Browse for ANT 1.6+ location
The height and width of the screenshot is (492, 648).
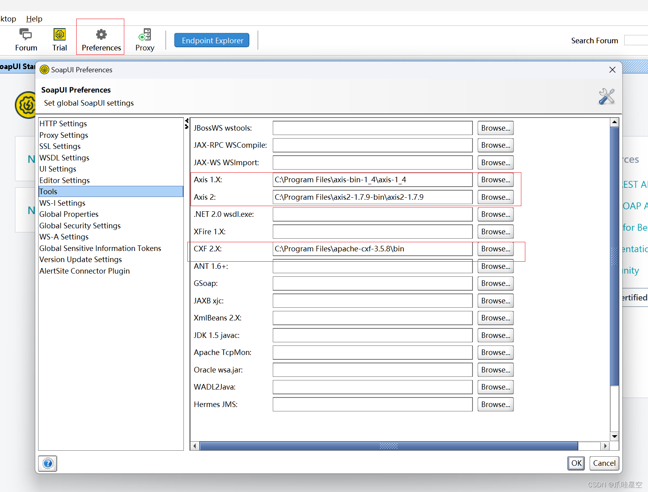(496, 266)
